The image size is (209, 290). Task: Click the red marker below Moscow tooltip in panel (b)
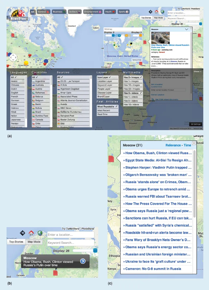point(55,273)
